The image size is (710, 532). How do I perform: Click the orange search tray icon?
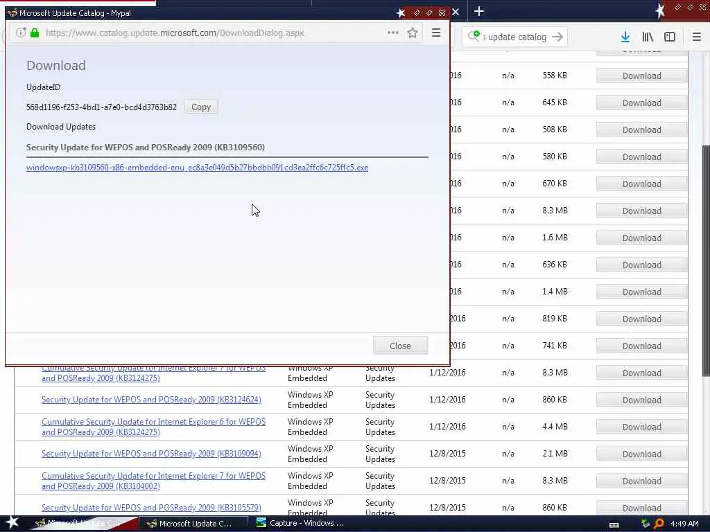pos(659,524)
